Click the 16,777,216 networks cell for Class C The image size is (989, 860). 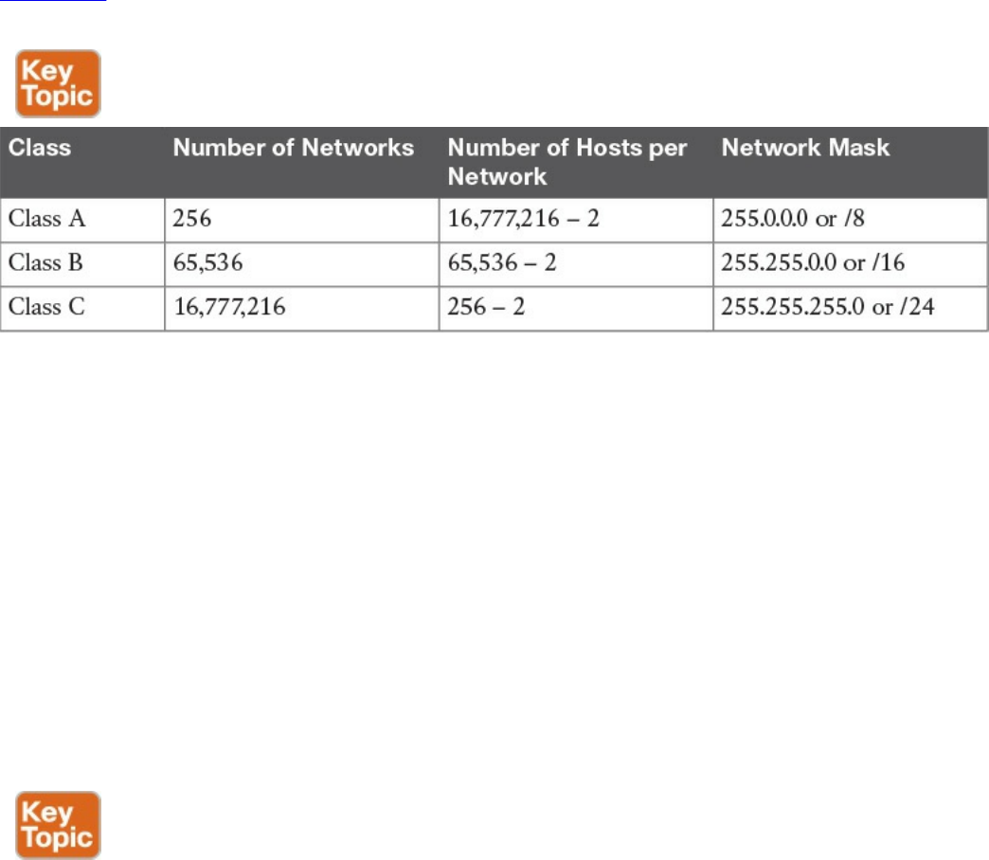(x=302, y=309)
